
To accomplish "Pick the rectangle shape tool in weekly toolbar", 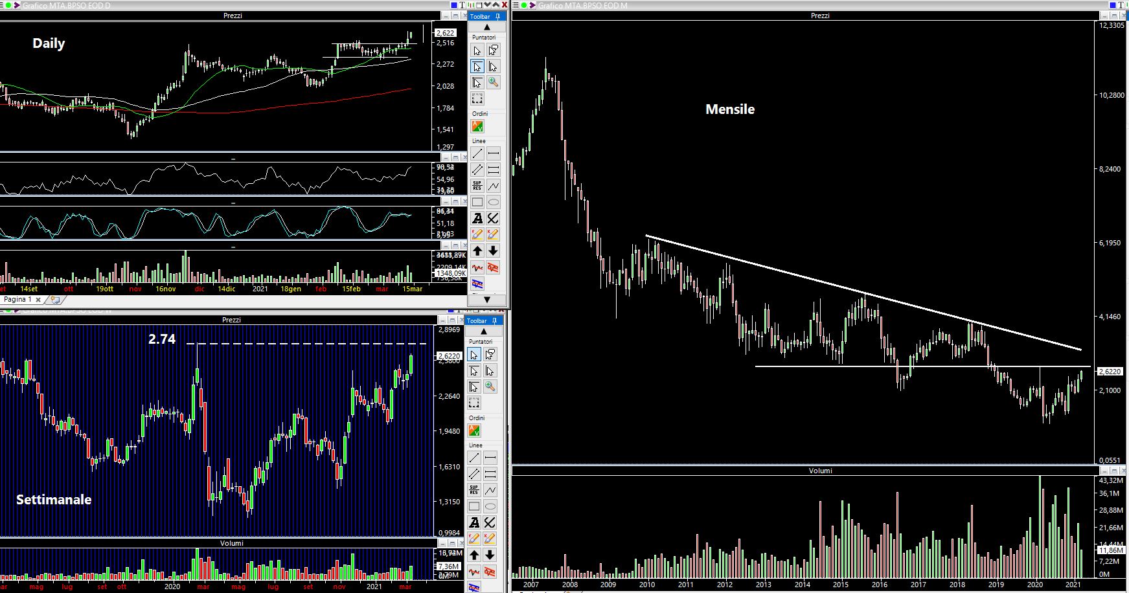I will click(474, 506).
